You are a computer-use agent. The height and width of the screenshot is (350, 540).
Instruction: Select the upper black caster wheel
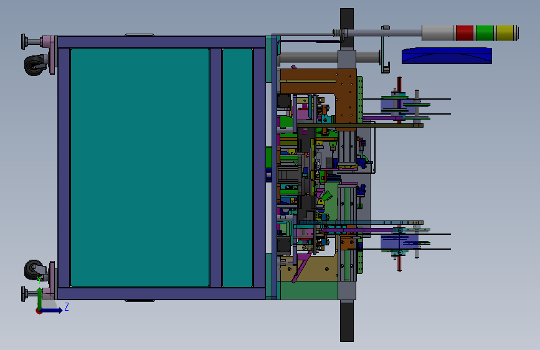[34, 65]
